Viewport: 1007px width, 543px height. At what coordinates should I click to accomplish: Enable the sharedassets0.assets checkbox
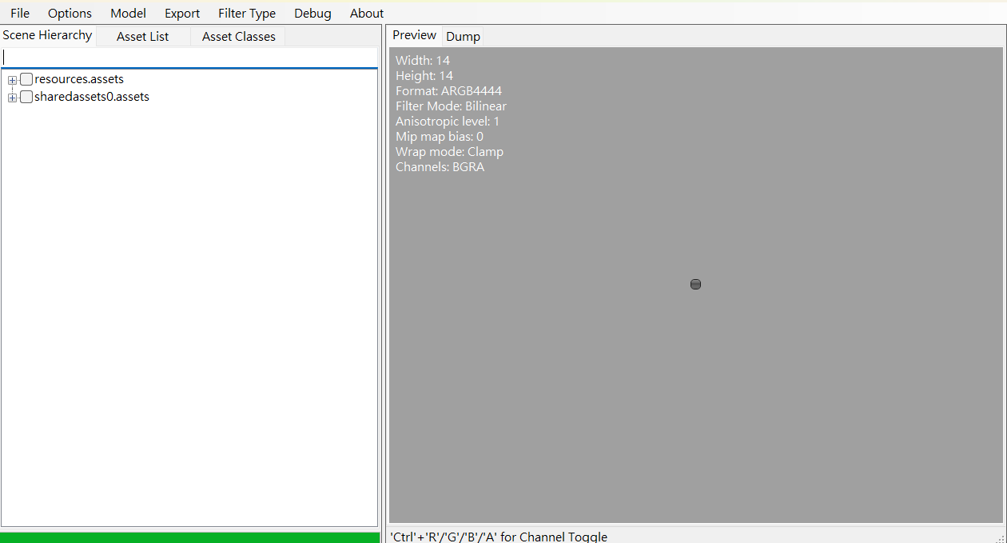pos(26,97)
